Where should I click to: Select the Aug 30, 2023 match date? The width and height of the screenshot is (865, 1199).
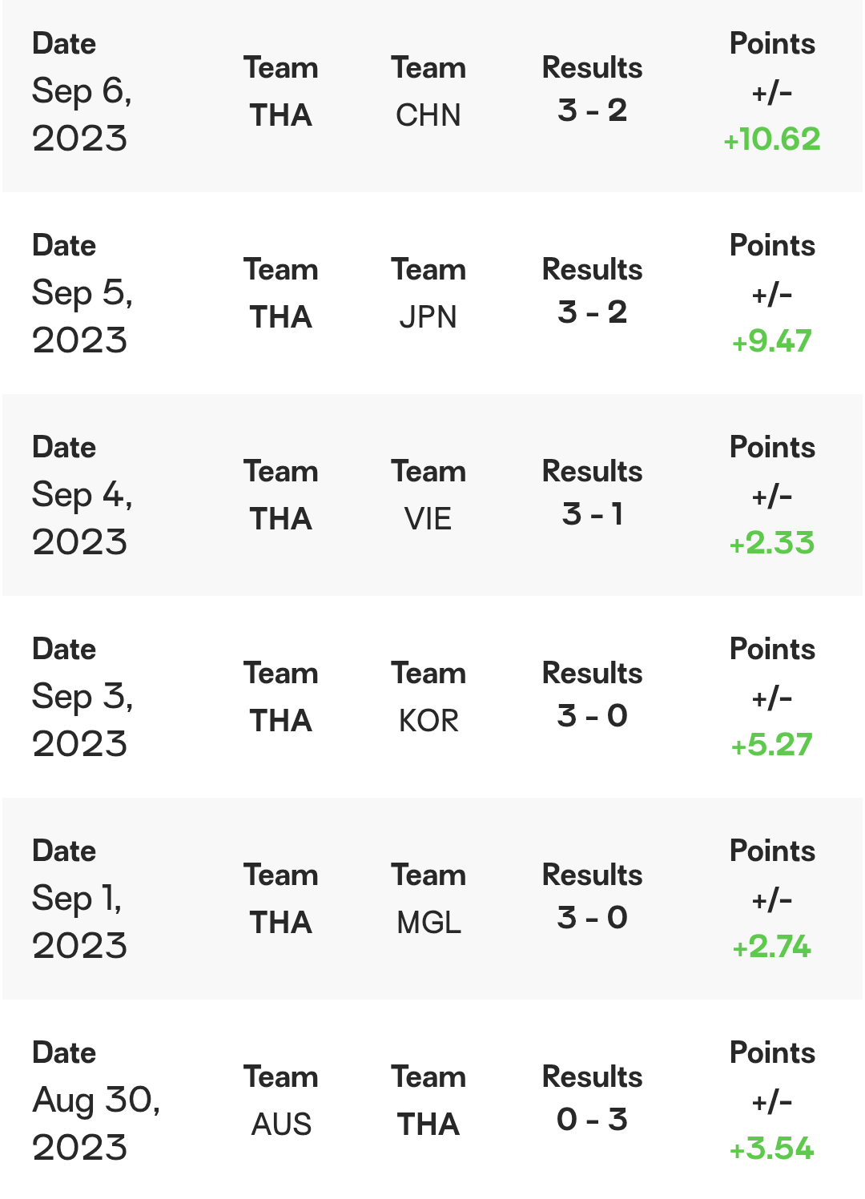[x=96, y=1124]
